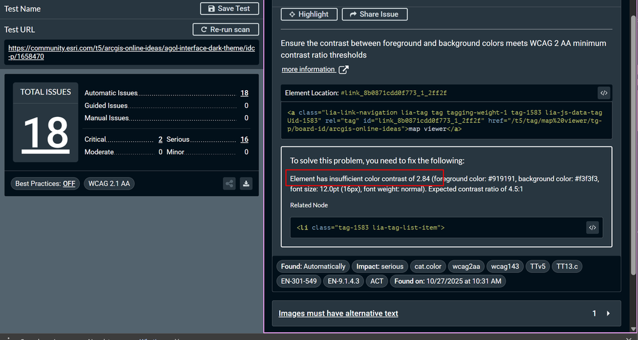
Task: Click the li tag-1583 code snippet
Action: click(x=370, y=228)
